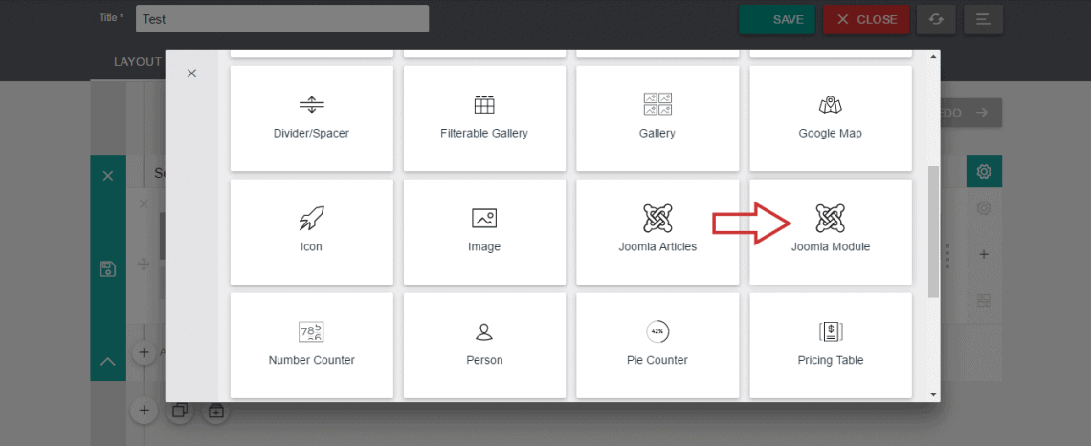Pick the Gallery addon

click(657, 117)
